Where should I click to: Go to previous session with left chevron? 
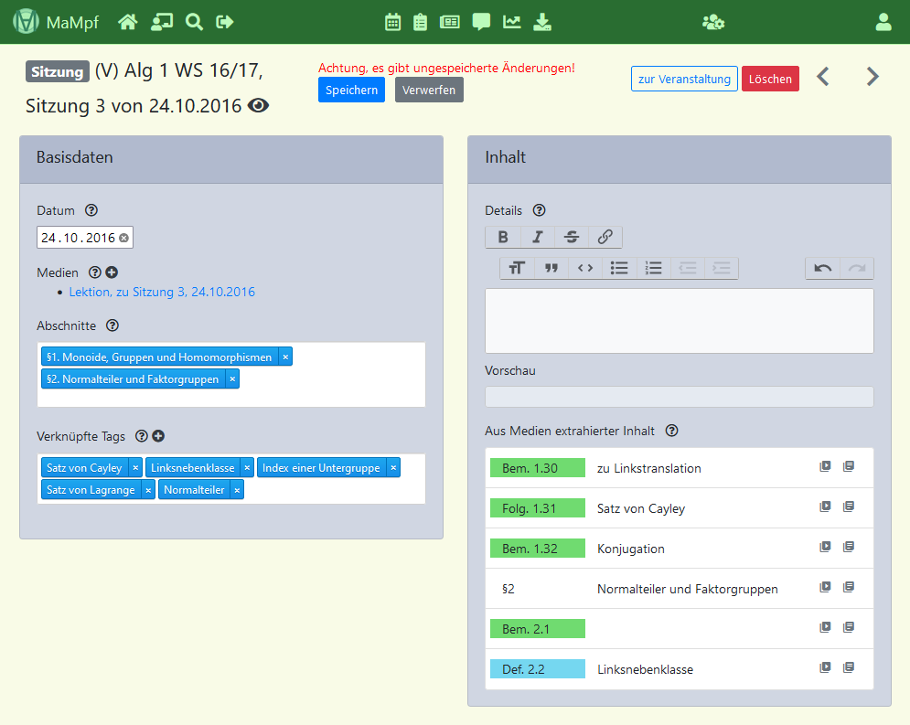(823, 77)
